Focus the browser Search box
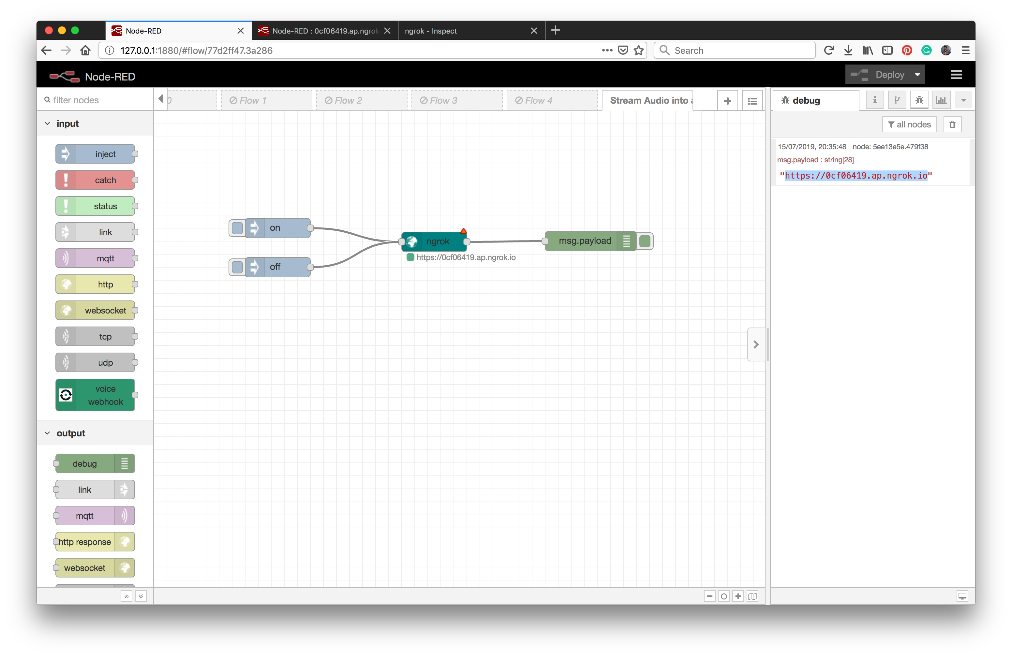This screenshot has height=657, width=1012. 734,51
